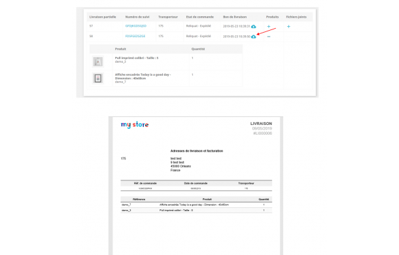Click the 45000 Orleans address line
The width and height of the screenshot is (399, 255).
(181, 166)
